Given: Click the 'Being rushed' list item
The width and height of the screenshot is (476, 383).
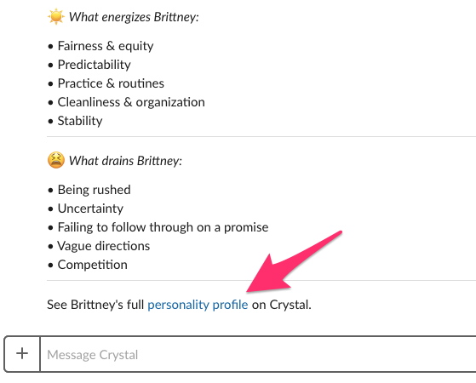Looking at the screenshot, I should pyautogui.click(x=95, y=190).
